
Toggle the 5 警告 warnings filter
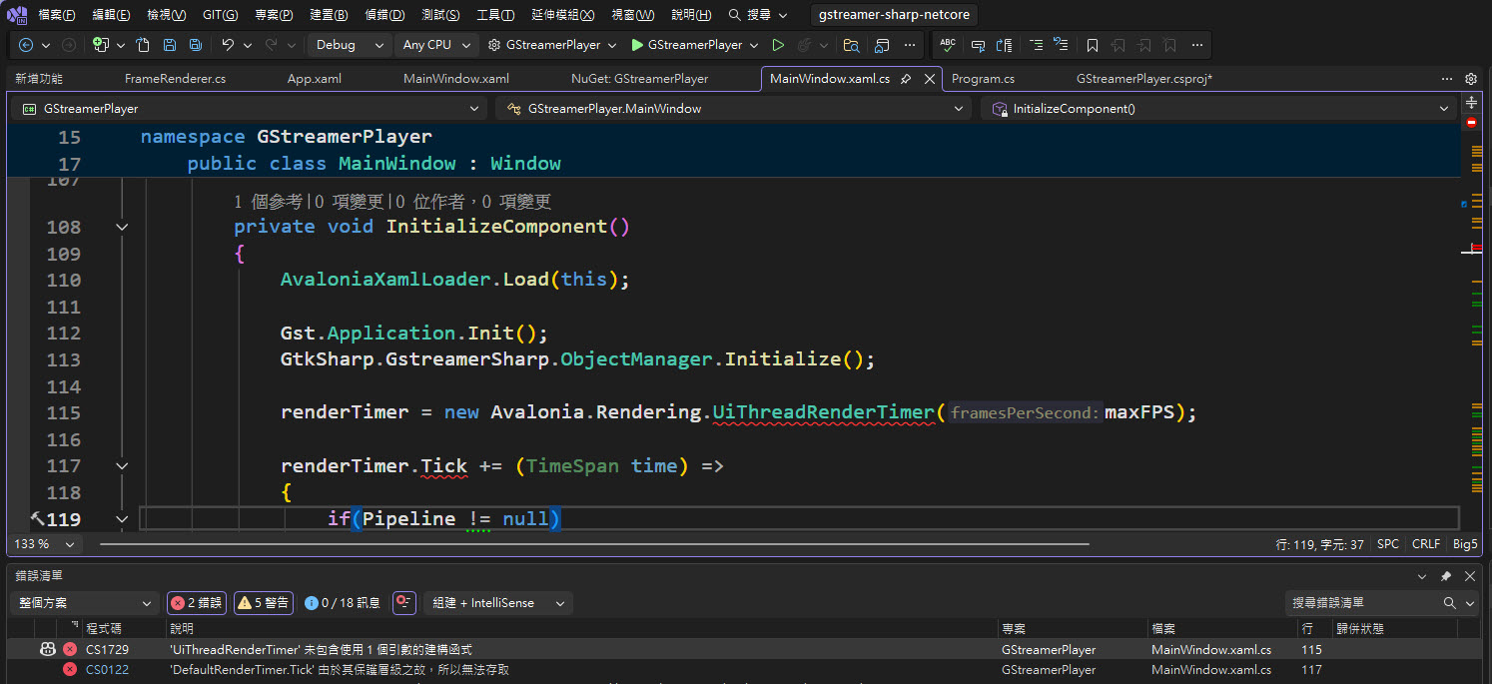click(263, 603)
